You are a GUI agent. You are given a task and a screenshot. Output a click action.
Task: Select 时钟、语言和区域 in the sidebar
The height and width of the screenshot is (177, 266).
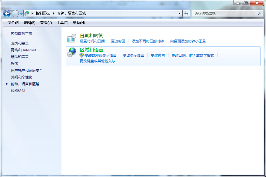tap(25, 84)
